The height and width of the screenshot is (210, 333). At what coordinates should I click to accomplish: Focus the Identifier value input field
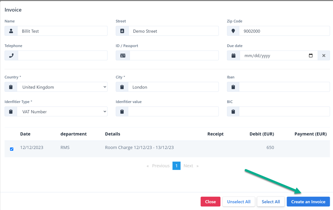point(173,112)
